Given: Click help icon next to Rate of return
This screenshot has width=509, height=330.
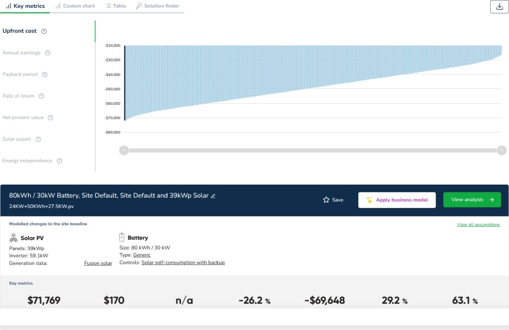Looking at the screenshot, I should click(41, 96).
